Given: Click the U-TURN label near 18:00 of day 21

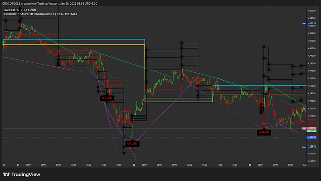Looking at the screenshot, I should click(x=107, y=98).
